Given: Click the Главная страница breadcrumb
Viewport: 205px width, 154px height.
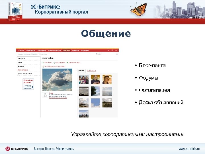Looking at the screenshot, I should point(24,54).
